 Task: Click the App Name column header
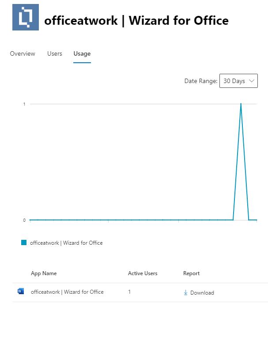coord(44,273)
